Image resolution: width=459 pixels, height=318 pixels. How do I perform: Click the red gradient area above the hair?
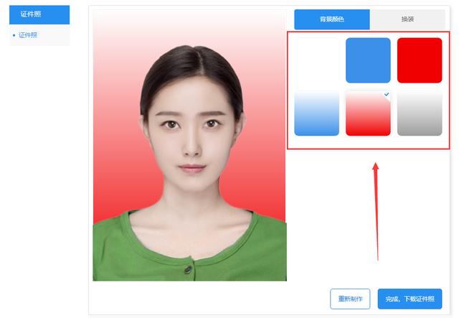pyautogui.click(x=189, y=28)
